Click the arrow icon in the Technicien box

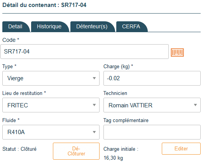click(195, 105)
